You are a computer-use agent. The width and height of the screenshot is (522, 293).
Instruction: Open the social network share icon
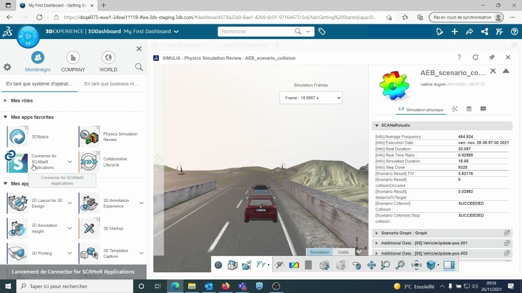(x=484, y=31)
